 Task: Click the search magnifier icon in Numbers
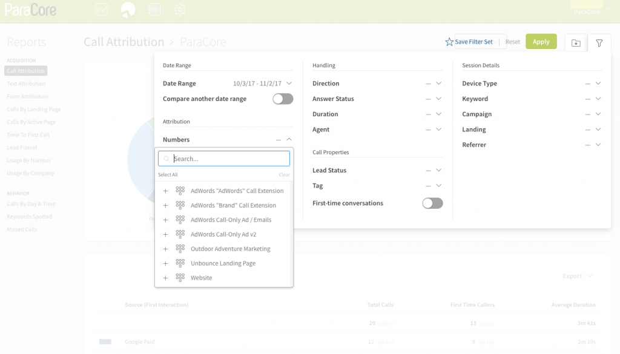coord(167,159)
